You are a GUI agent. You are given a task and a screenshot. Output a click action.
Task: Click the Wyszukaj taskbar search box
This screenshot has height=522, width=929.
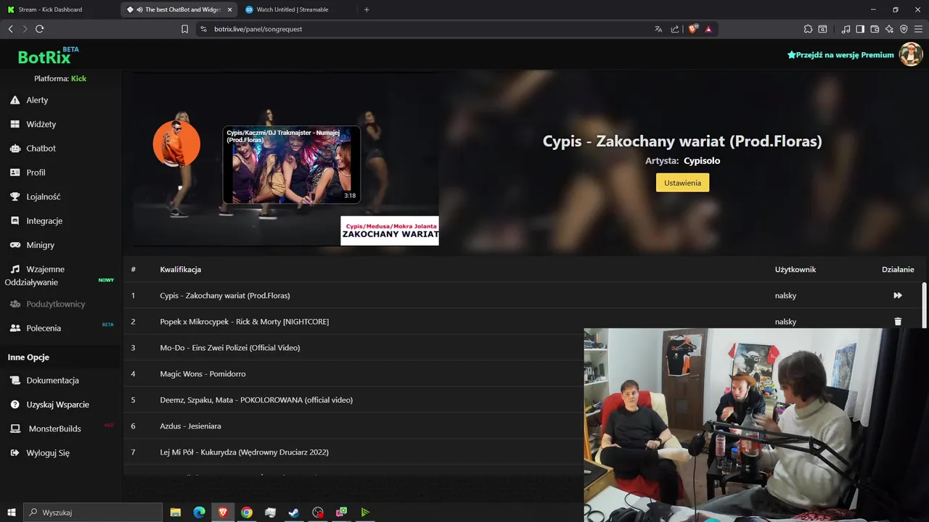pyautogui.click(x=93, y=513)
